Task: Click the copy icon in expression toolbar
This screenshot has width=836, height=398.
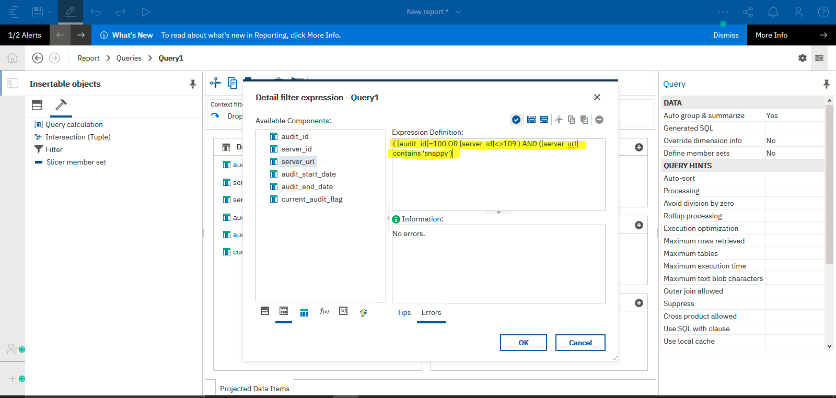Action: coord(572,120)
